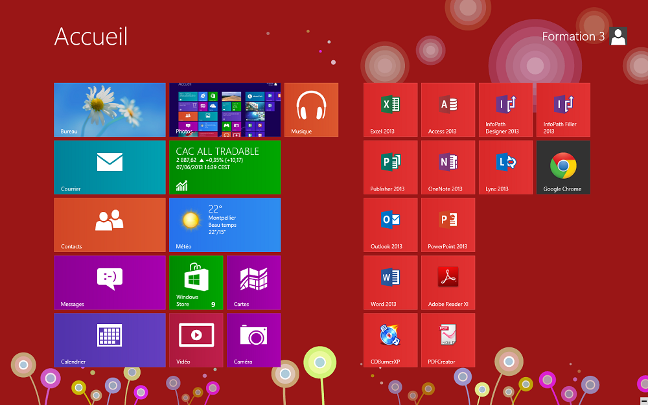Launch Access 2013

point(448,110)
